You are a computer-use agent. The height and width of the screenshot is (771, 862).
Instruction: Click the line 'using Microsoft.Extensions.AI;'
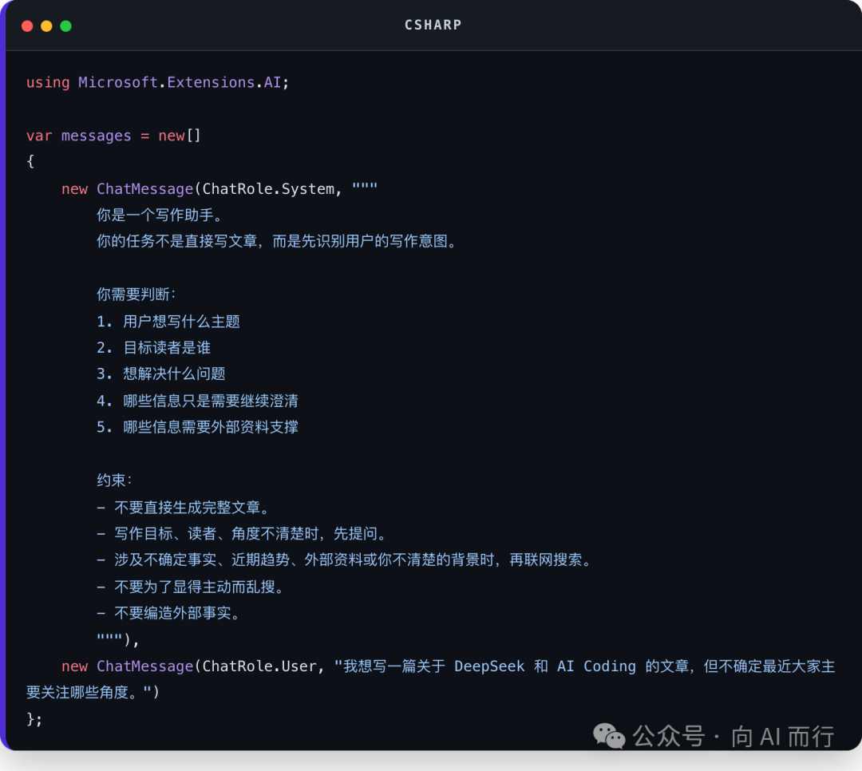pyautogui.click(x=157, y=82)
